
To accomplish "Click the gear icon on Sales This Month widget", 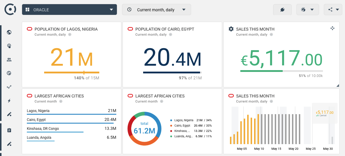I will 231,29.
